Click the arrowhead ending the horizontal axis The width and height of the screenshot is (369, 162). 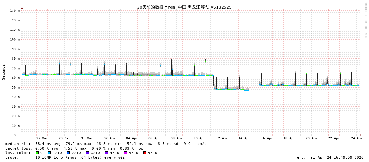tap(360, 135)
